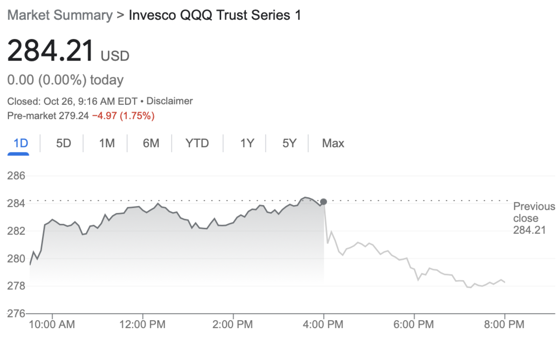Open the 1M time range tab
Image resolution: width=560 pixels, height=337 pixels.
pos(107,143)
